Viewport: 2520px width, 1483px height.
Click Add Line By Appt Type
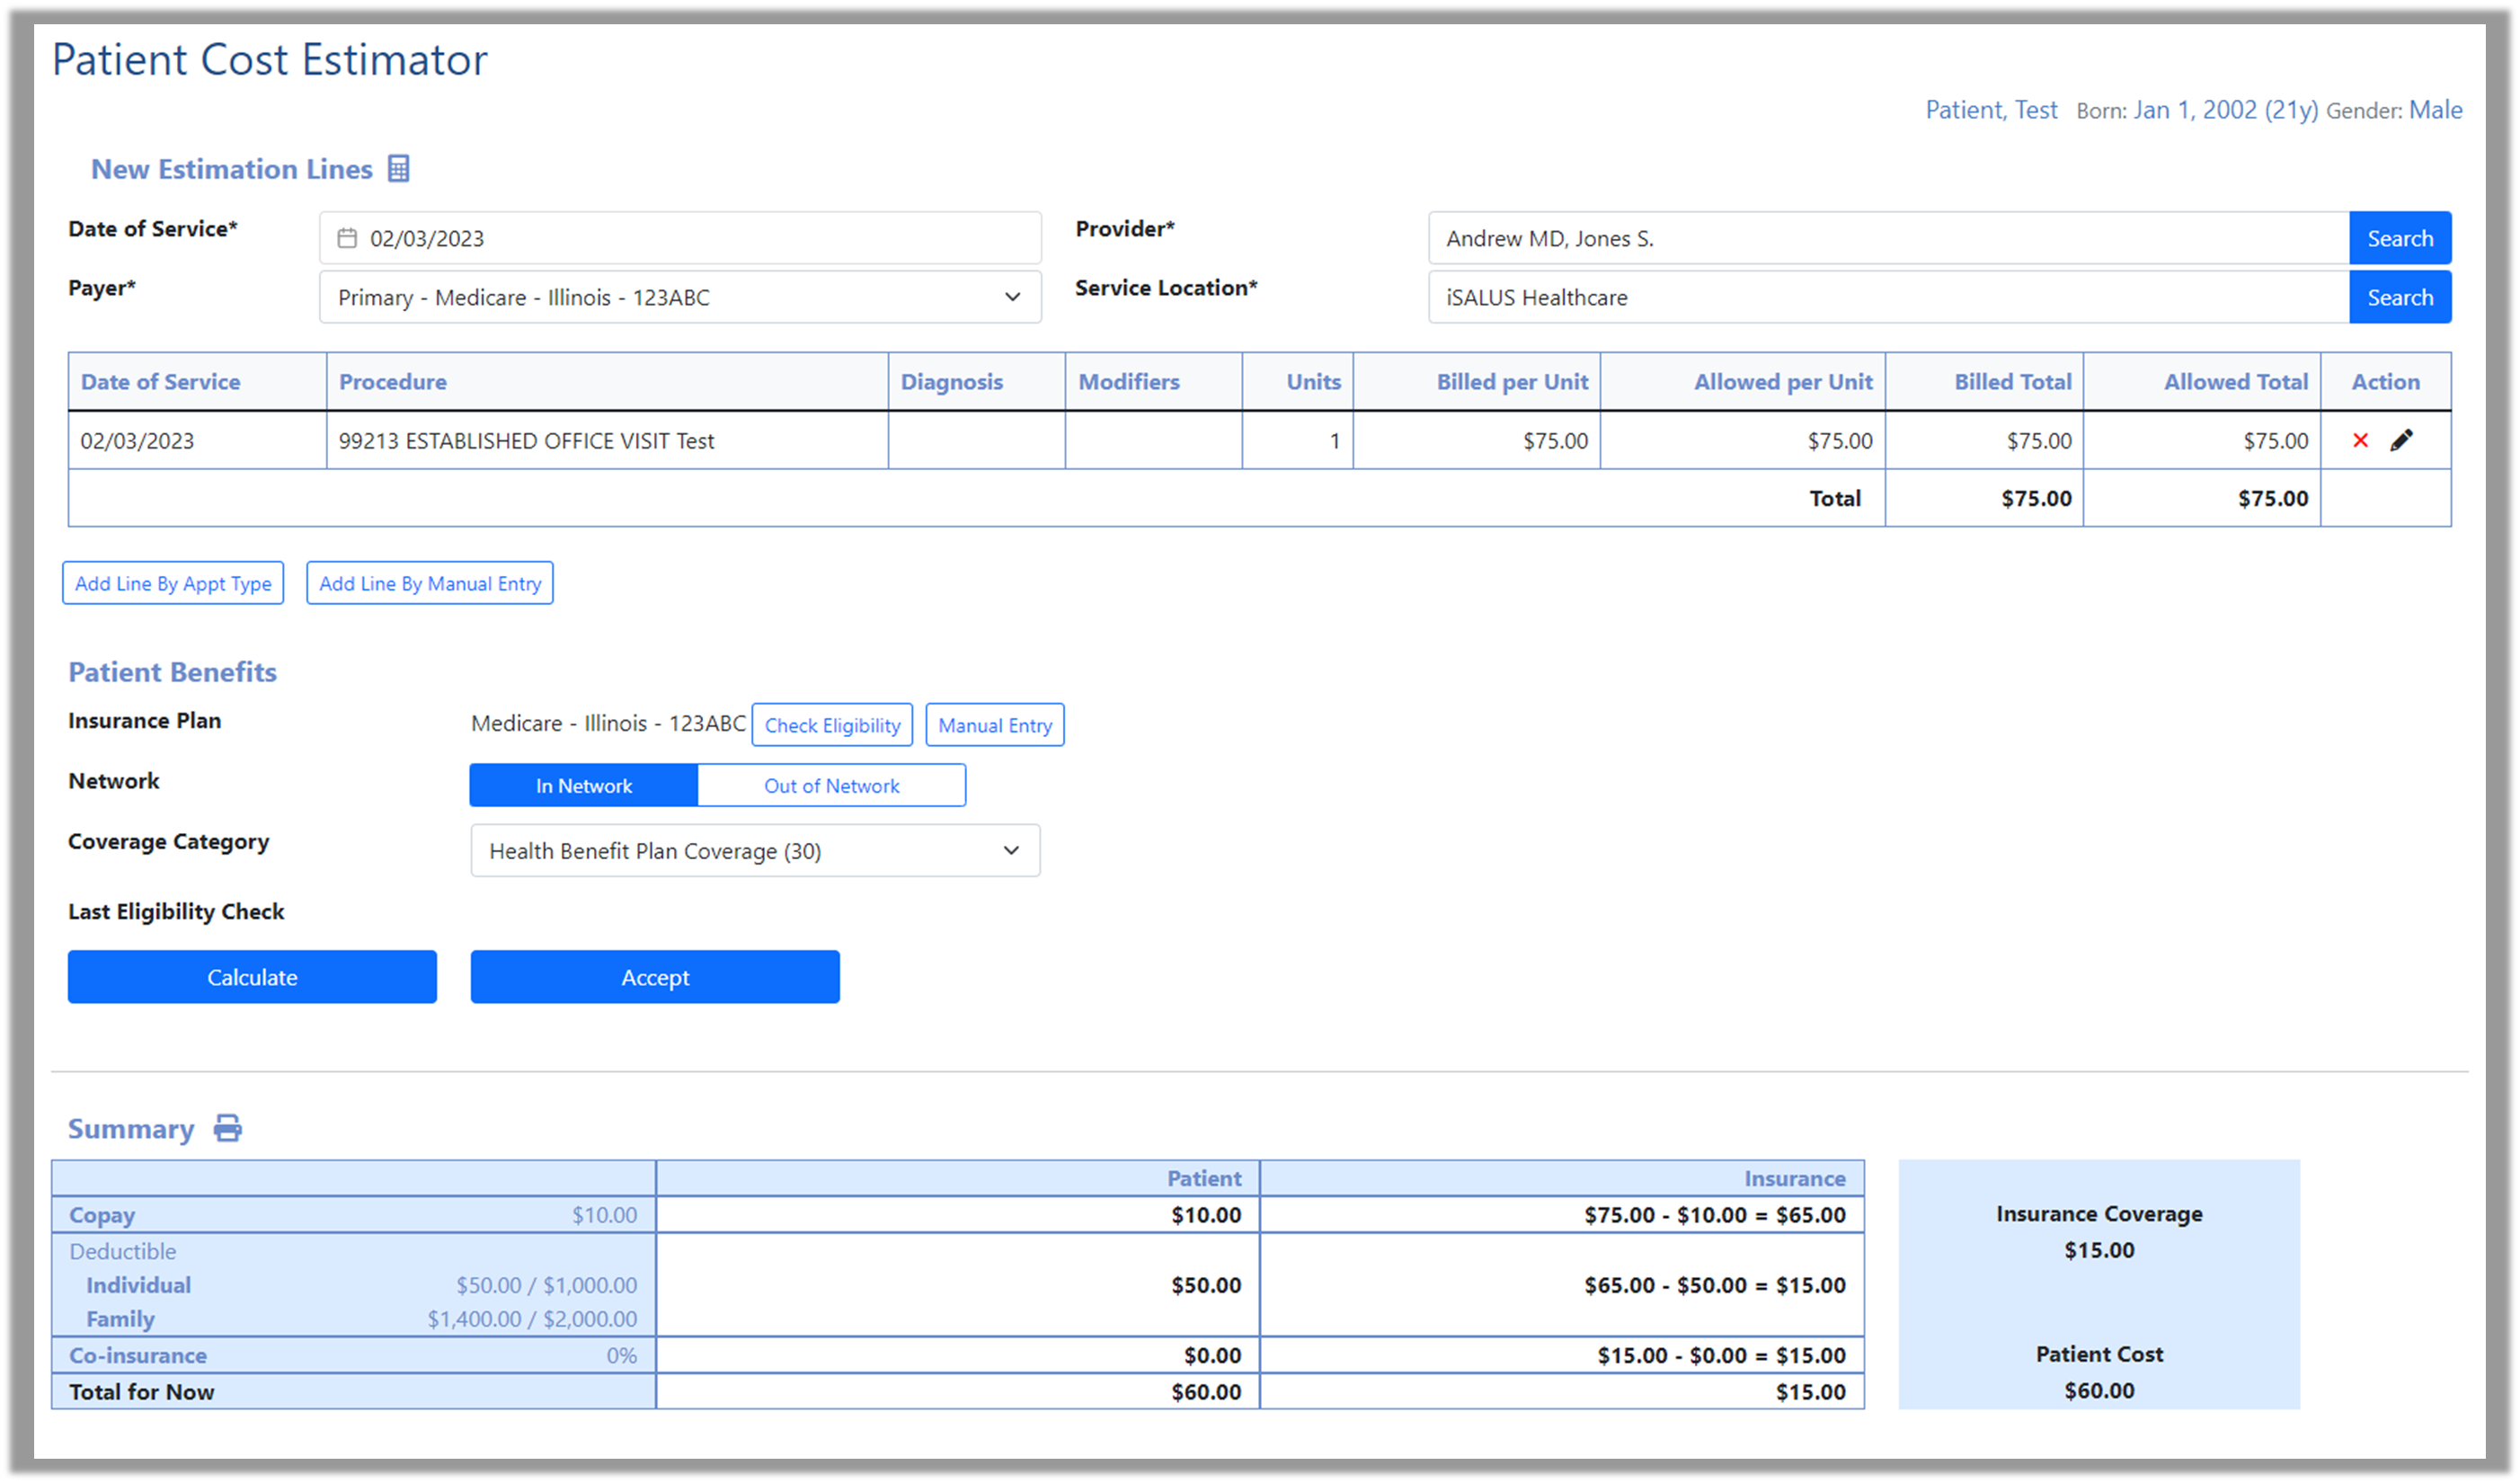click(173, 583)
